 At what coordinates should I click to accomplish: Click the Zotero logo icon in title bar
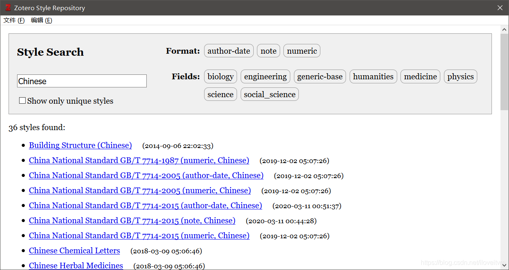coord(8,8)
